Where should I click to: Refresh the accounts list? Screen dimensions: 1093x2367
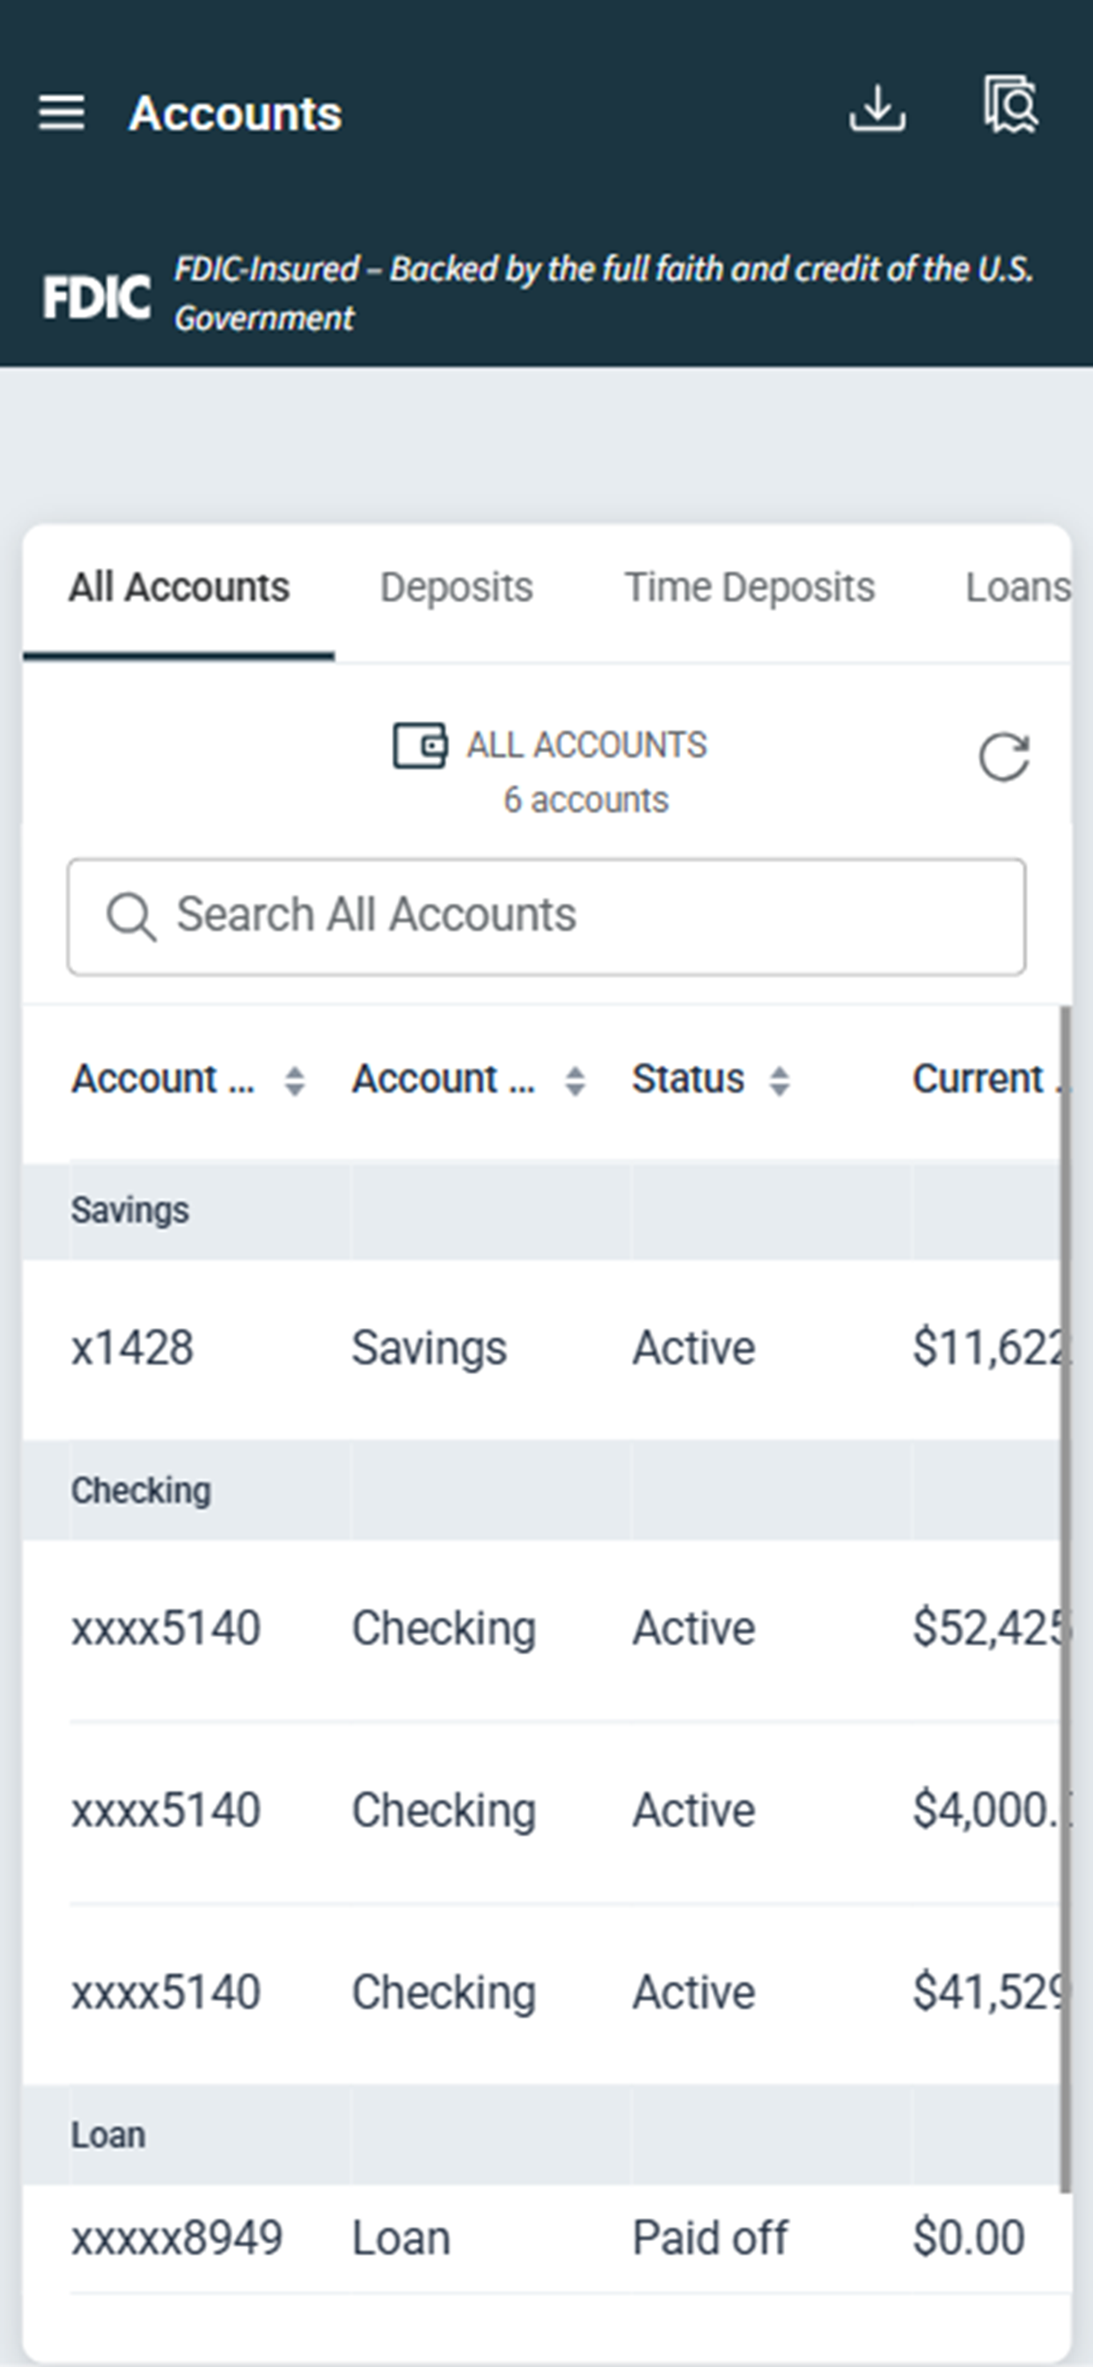tap(1004, 756)
